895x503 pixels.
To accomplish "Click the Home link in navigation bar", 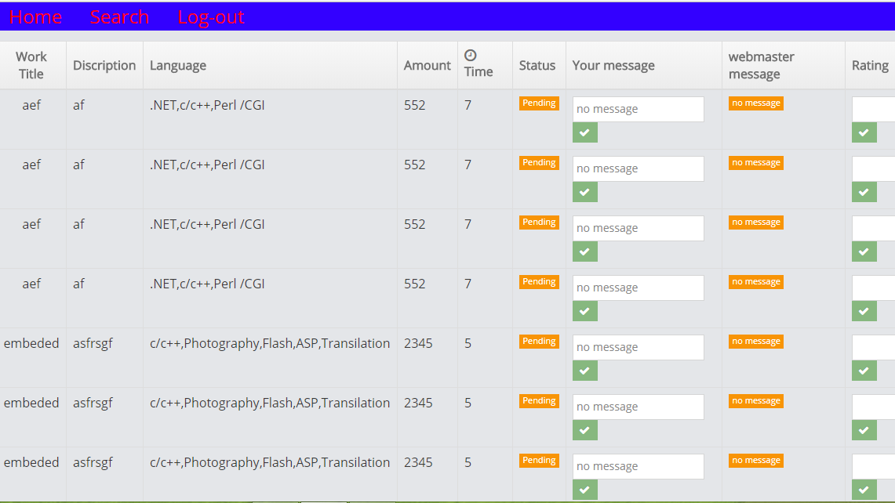I will (35, 17).
